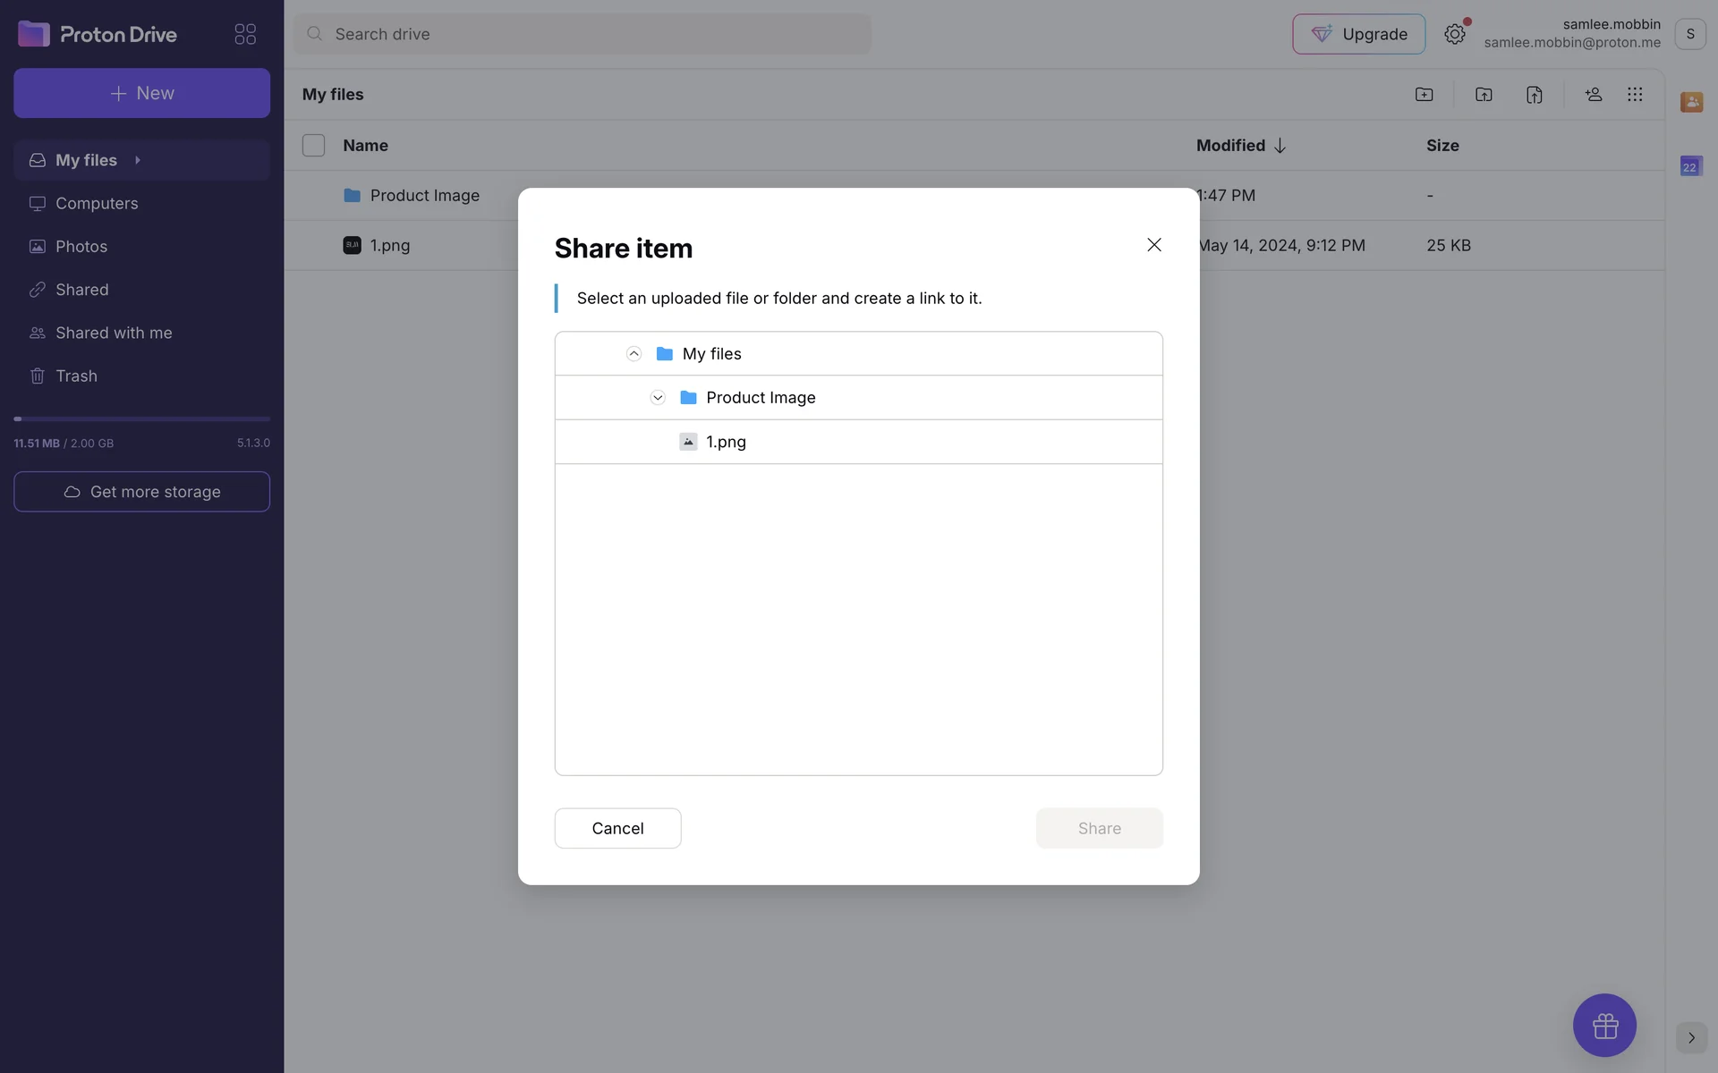Viewport: 1718px width, 1073px height.
Task: Click the gift referral floating button
Action: point(1604,1025)
